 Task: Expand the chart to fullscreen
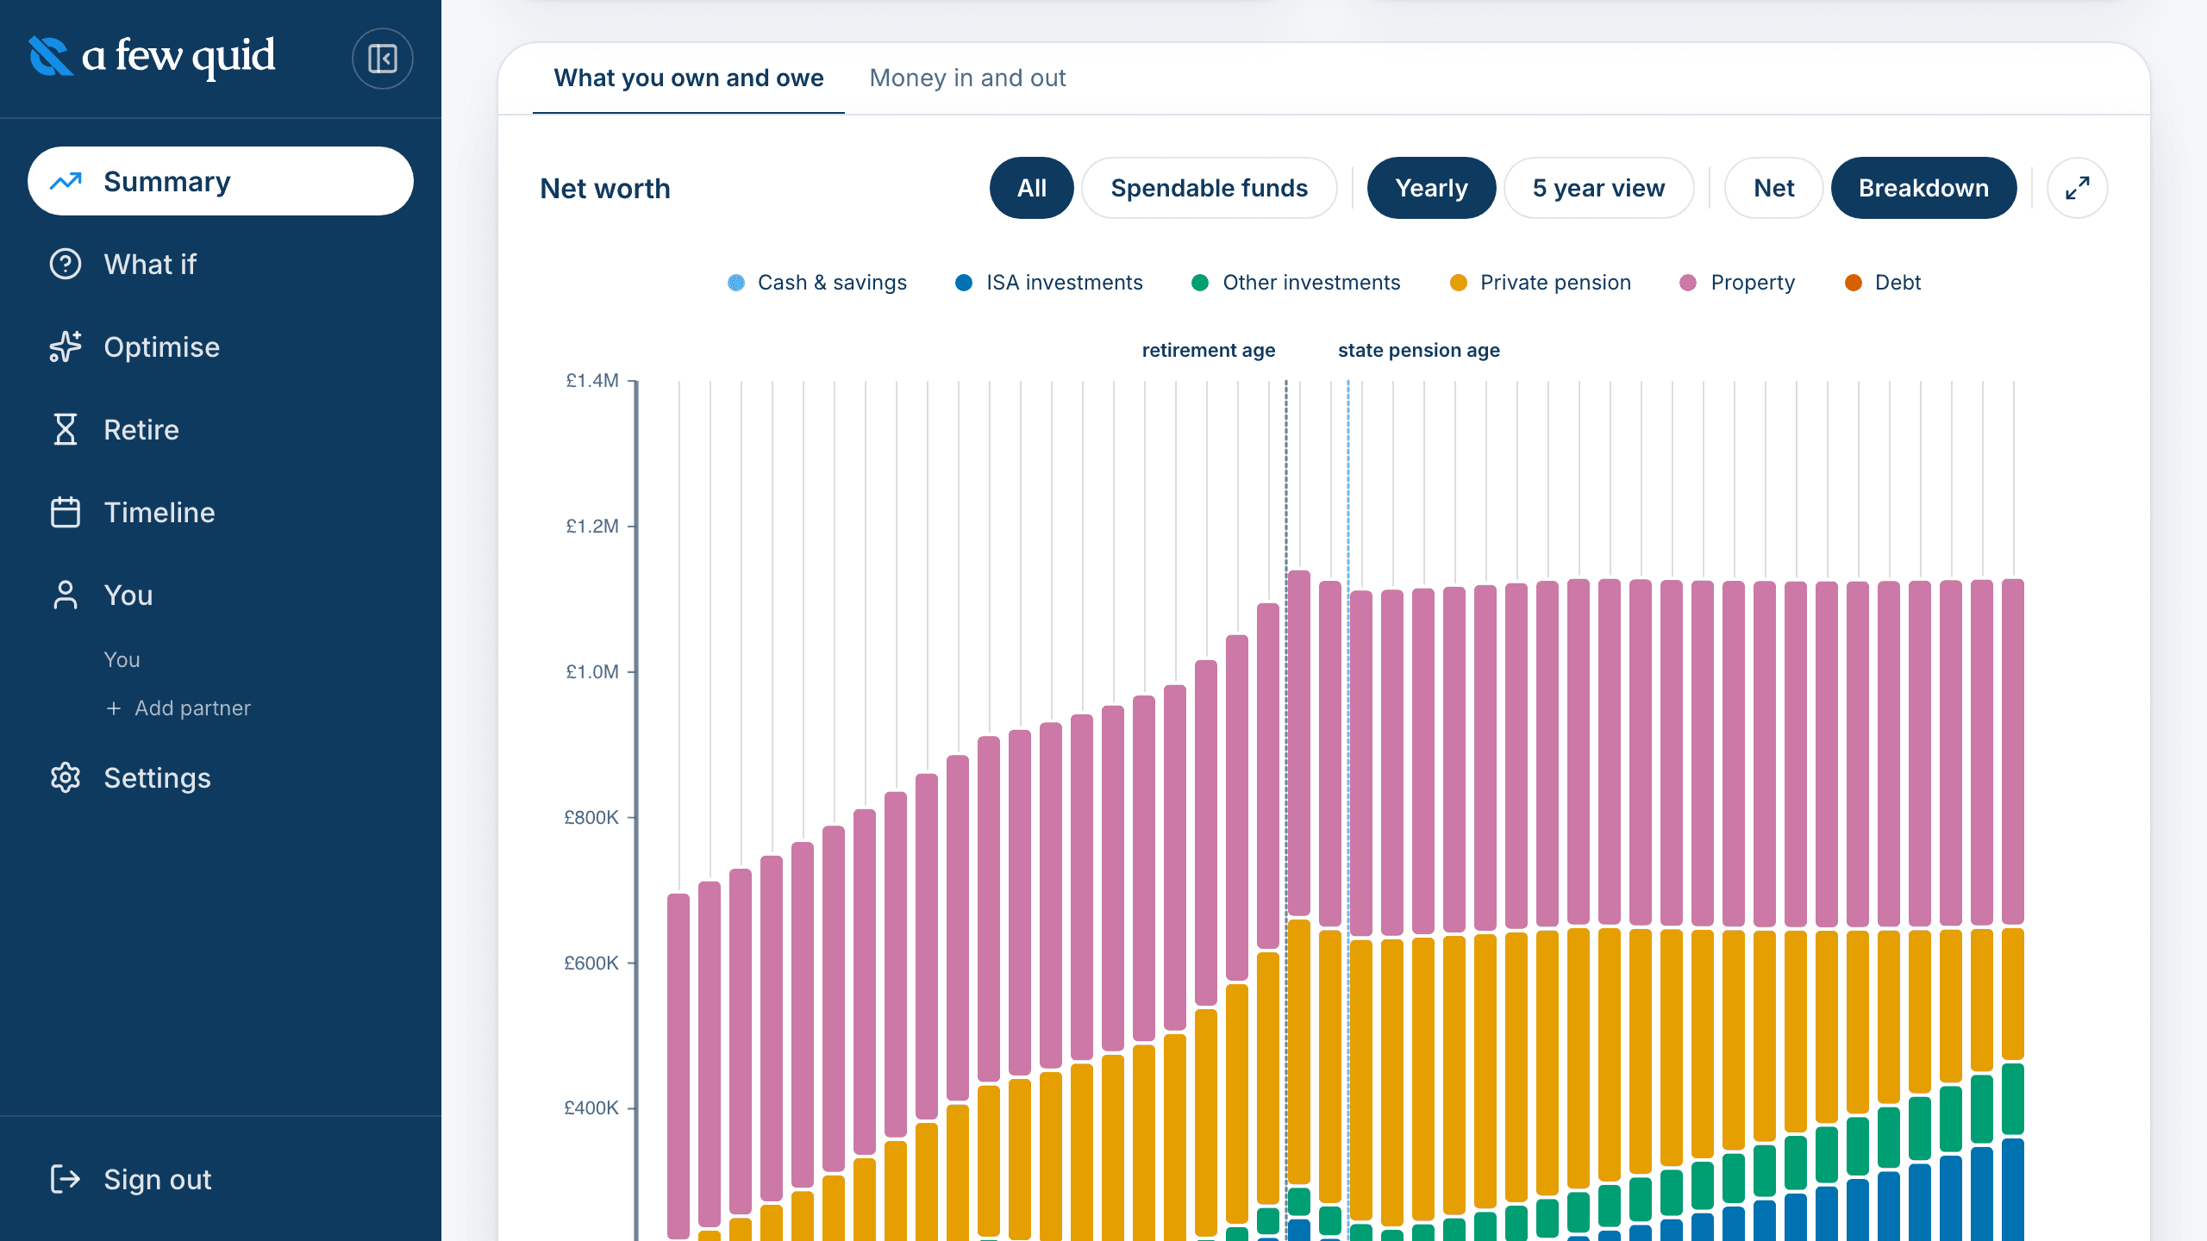click(x=2078, y=188)
